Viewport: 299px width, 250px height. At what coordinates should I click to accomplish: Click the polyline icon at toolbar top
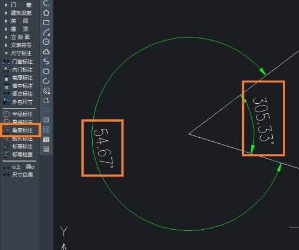46,3
